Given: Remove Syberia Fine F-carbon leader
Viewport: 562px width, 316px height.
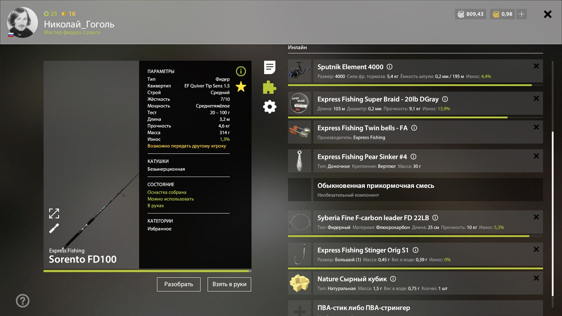Looking at the screenshot, I should pyautogui.click(x=536, y=217).
